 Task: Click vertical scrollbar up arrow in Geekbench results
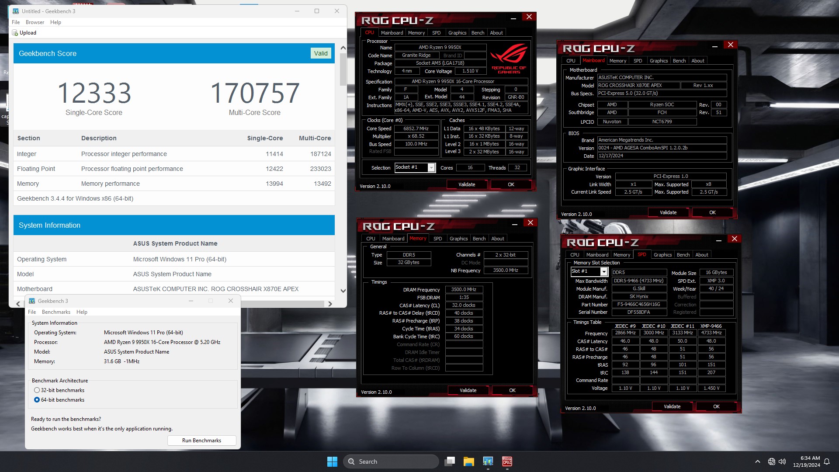[343, 48]
